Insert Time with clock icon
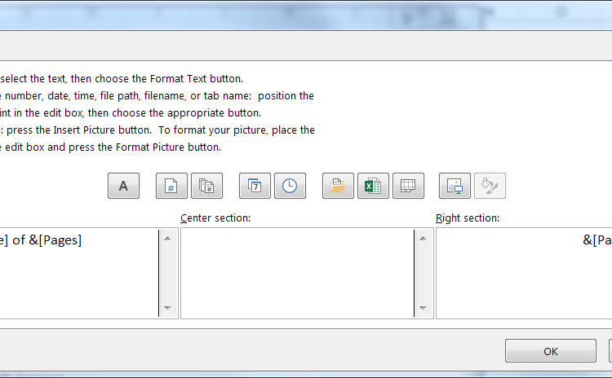The height and width of the screenshot is (378, 612). [x=290, y=186]
